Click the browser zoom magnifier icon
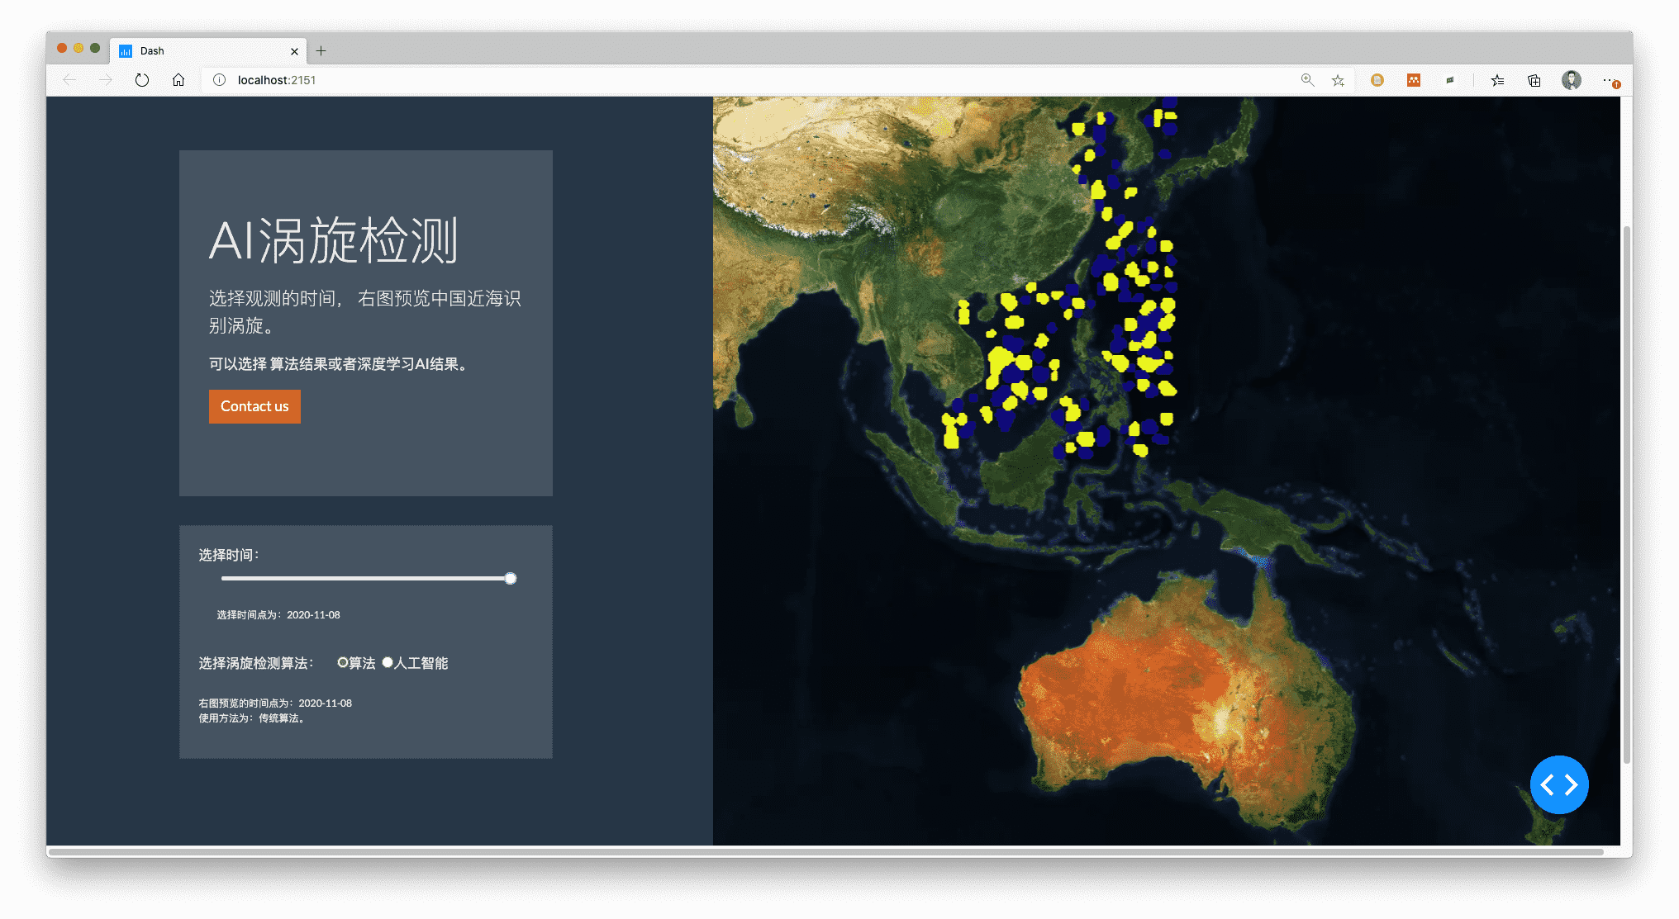The height and width of the screenshot is (919, 1679). pos(1307,80)
